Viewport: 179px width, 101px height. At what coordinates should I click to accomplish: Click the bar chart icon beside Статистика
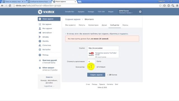pyautogui.click(x=40, y=45)
